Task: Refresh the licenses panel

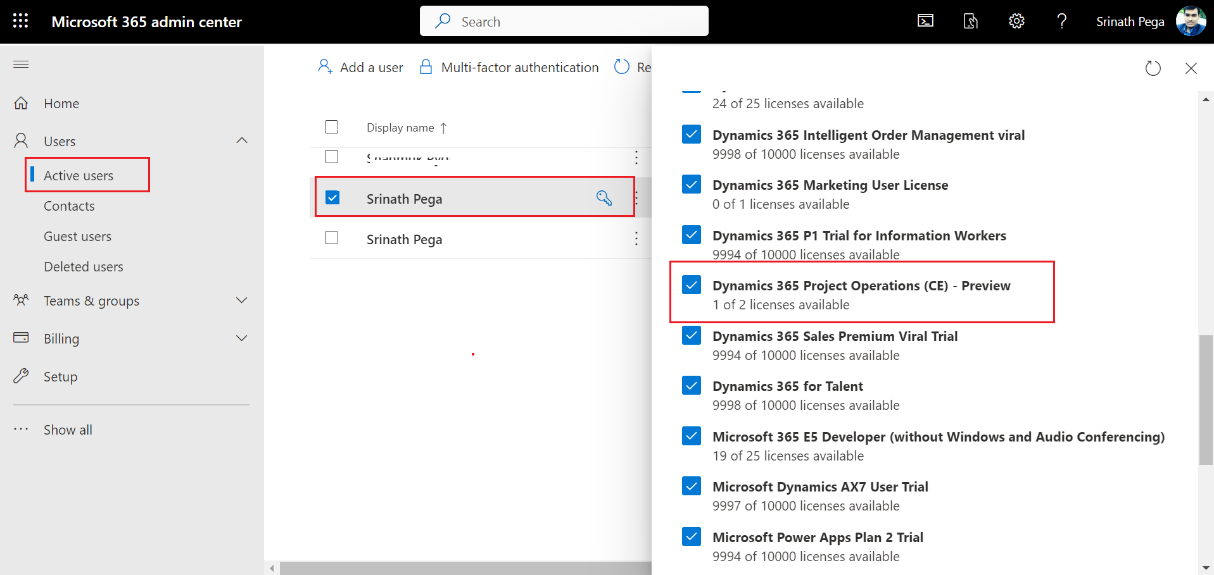Action: [x=1153, y=68]
